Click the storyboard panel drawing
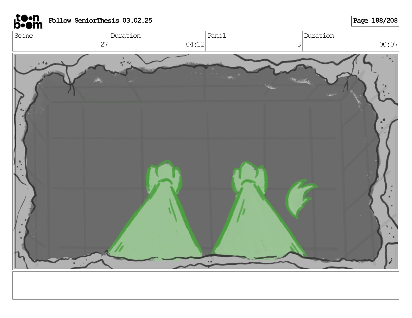Image resolution: width=412 pixels, height=318 pixels. point(206,161)
